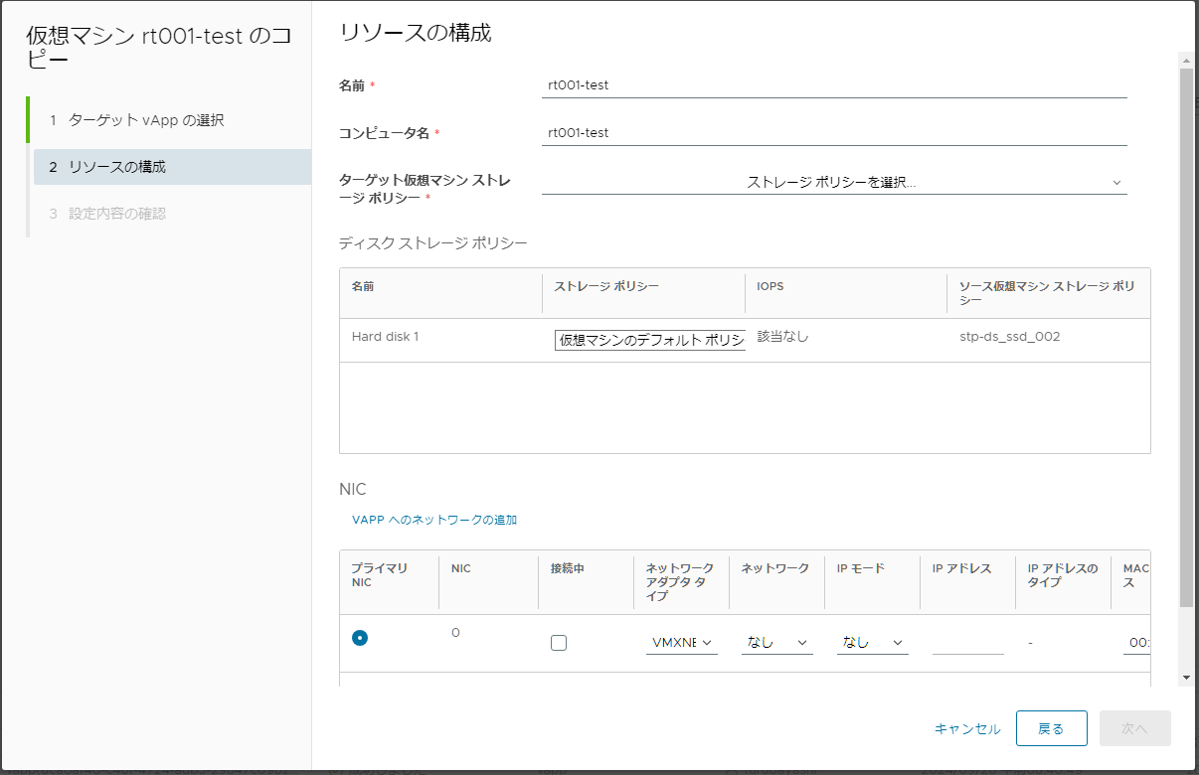Open the target VM storage policy dropdown
The height and width of the screenshot is (775, 1199).
[834, 183]
